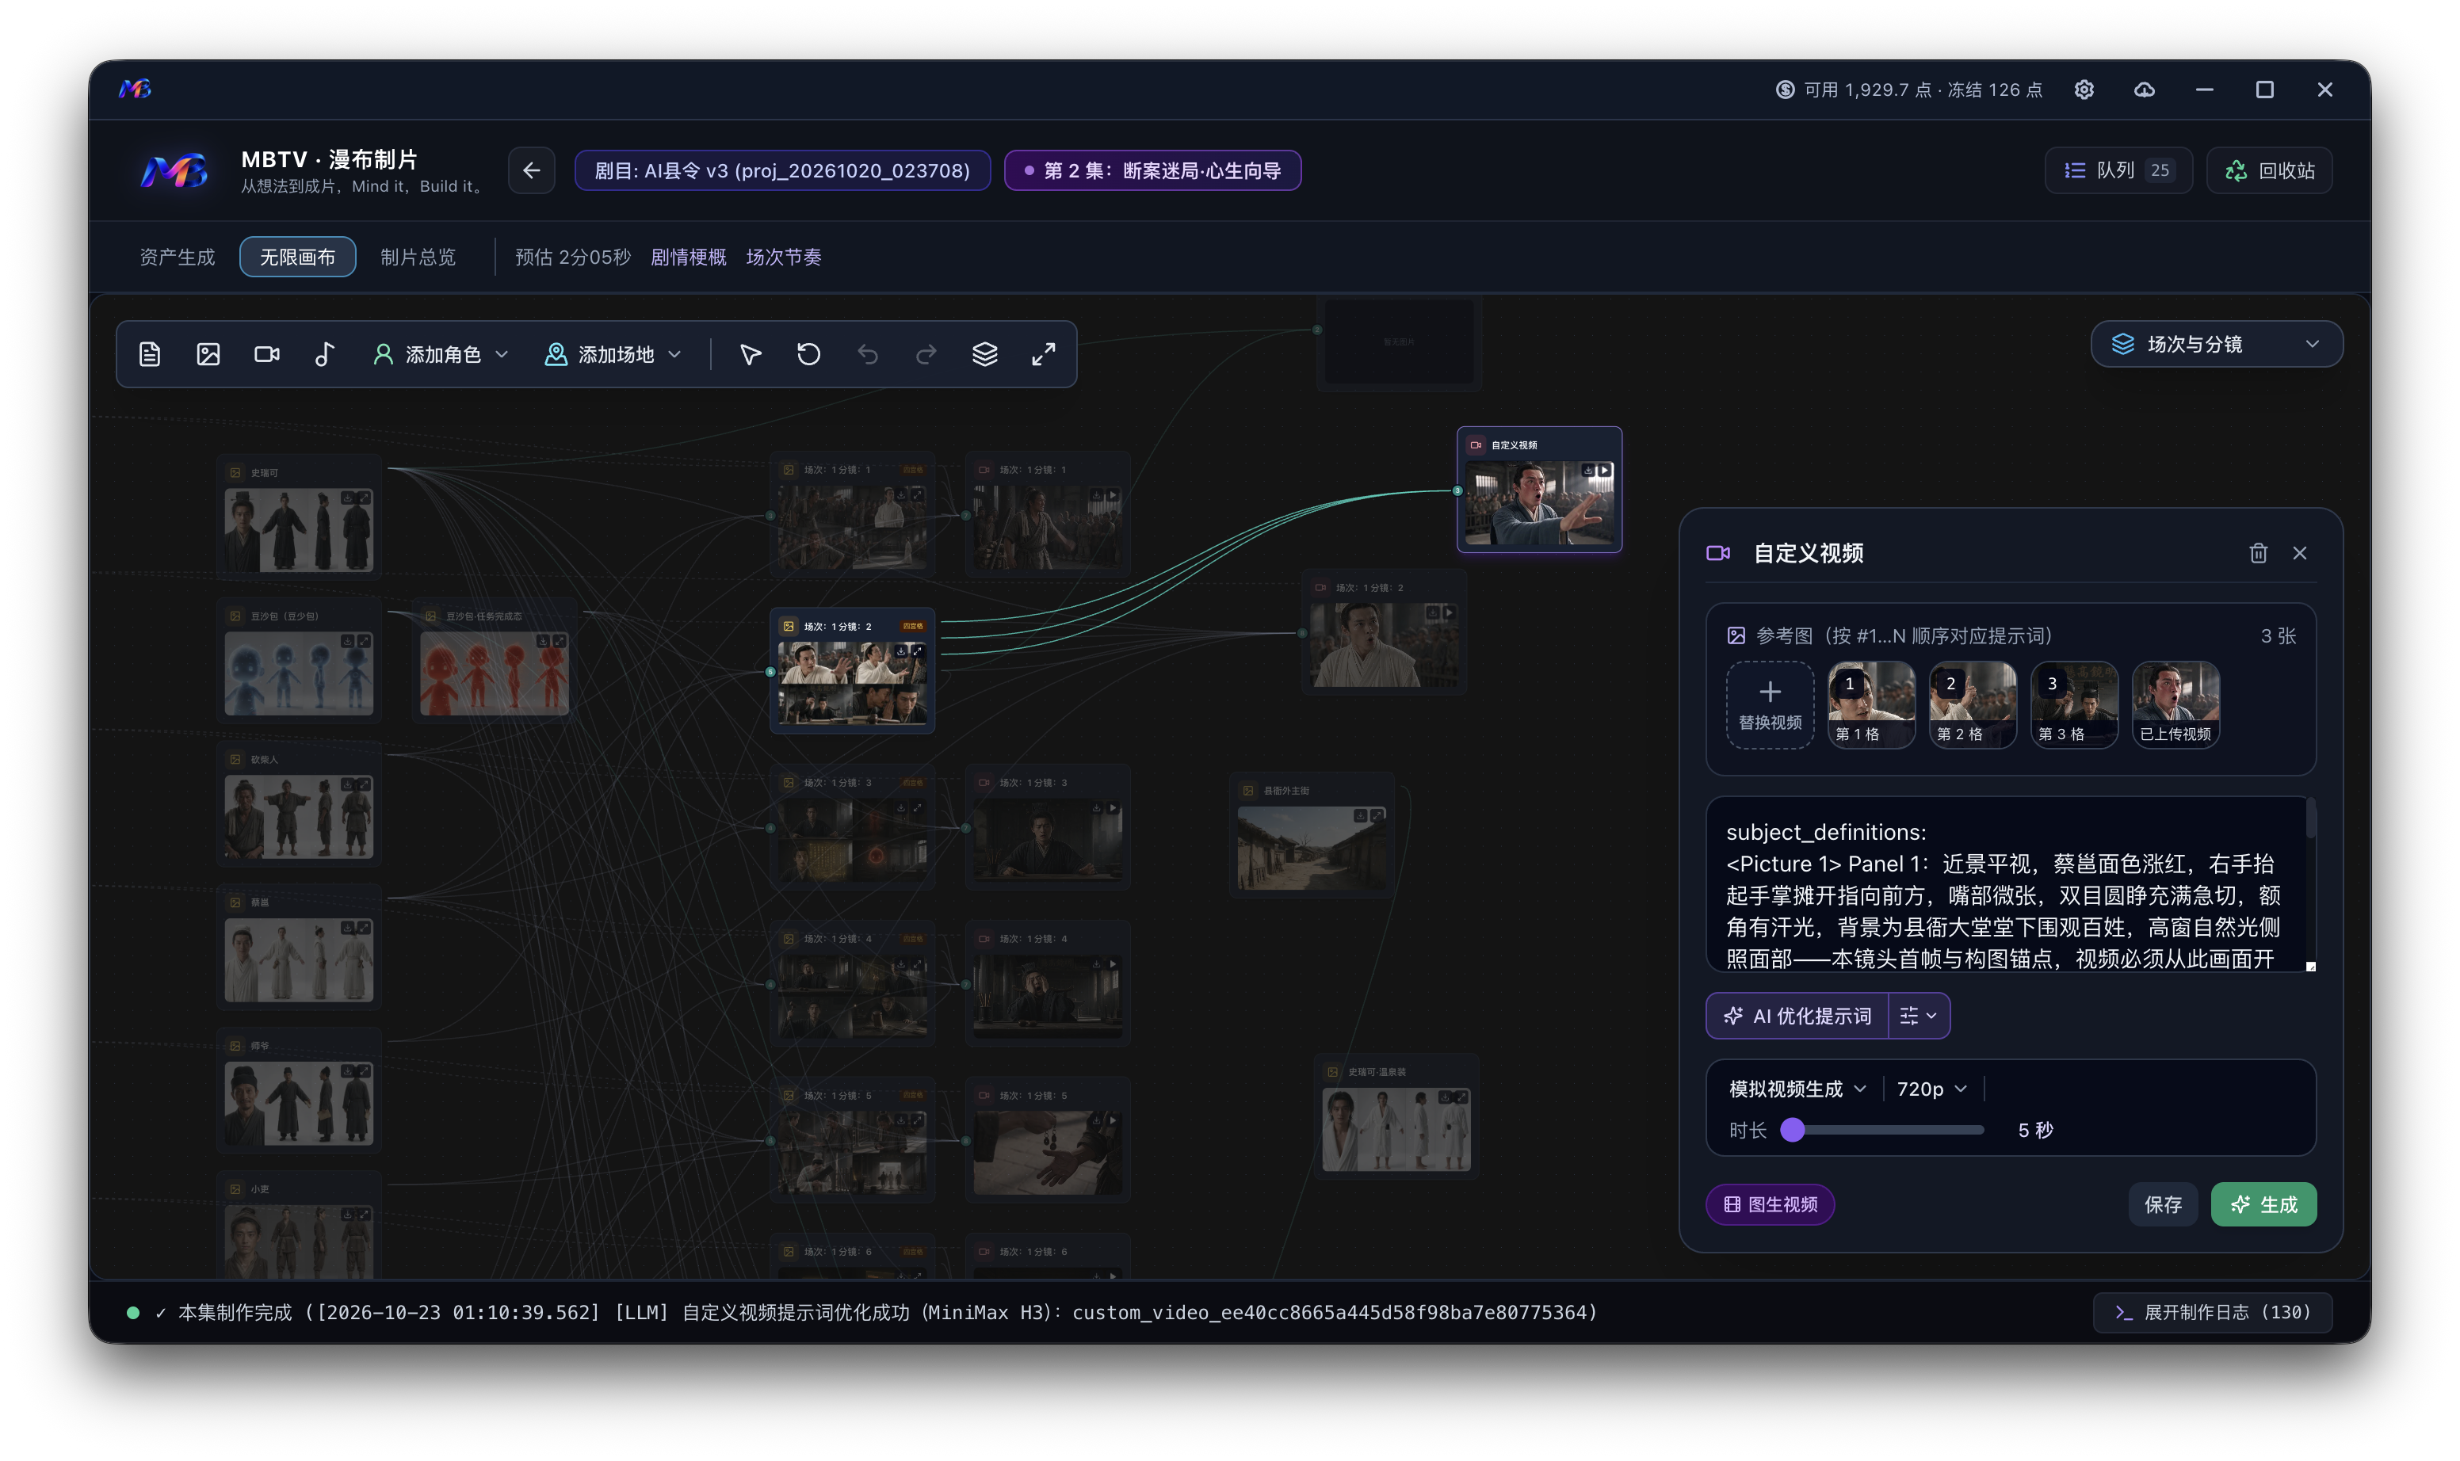The image size is (2460, 1461).
Task: Open the 回收站 recycle bin
Action: [2269, 170]
